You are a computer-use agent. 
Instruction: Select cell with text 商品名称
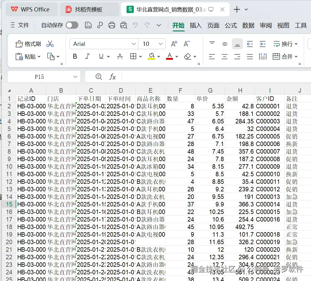(150, 99)
